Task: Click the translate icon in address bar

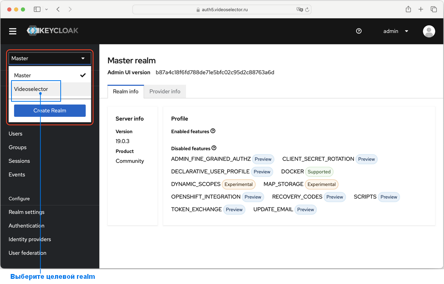Action: tap(299, 10)
